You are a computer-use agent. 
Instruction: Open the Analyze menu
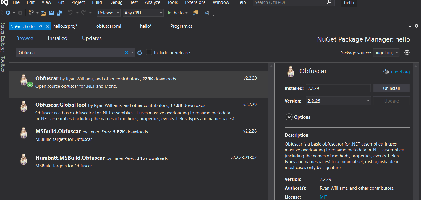coord(152,2)
